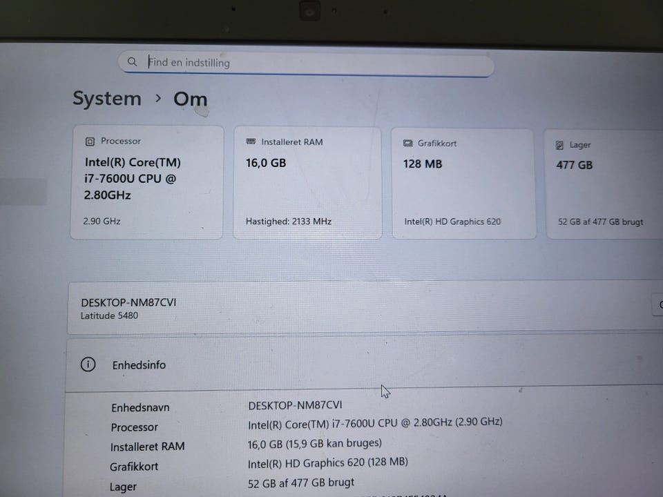Click the Installeret RAM row label
The width and height of the screenshot is (663, 497).
tap(147, 447)
